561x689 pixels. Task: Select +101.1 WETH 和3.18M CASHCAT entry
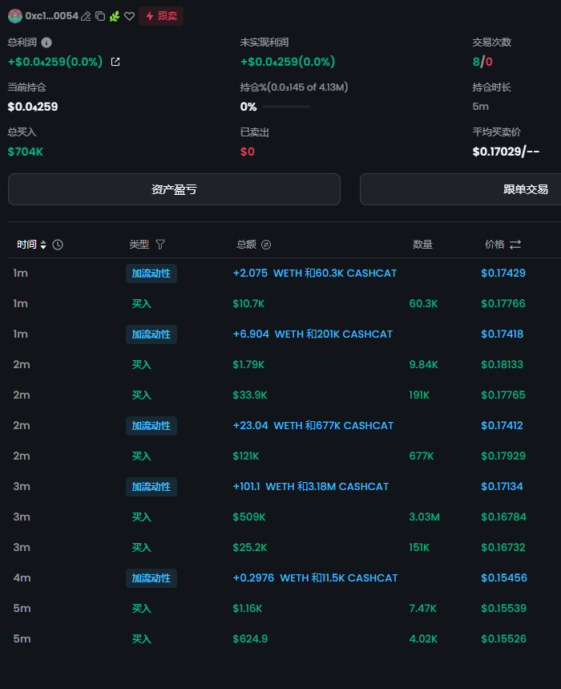tap(311, 486)
